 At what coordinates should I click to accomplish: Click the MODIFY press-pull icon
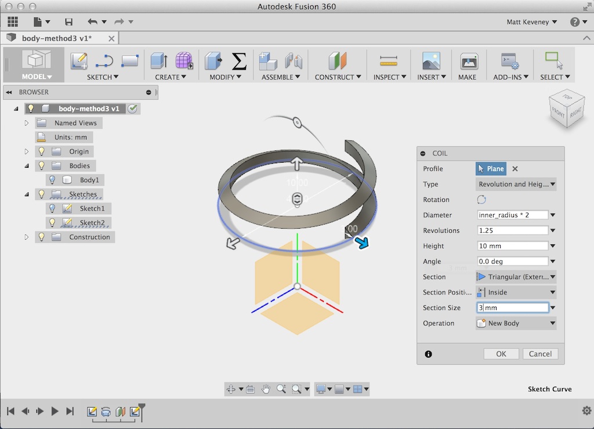213,61
